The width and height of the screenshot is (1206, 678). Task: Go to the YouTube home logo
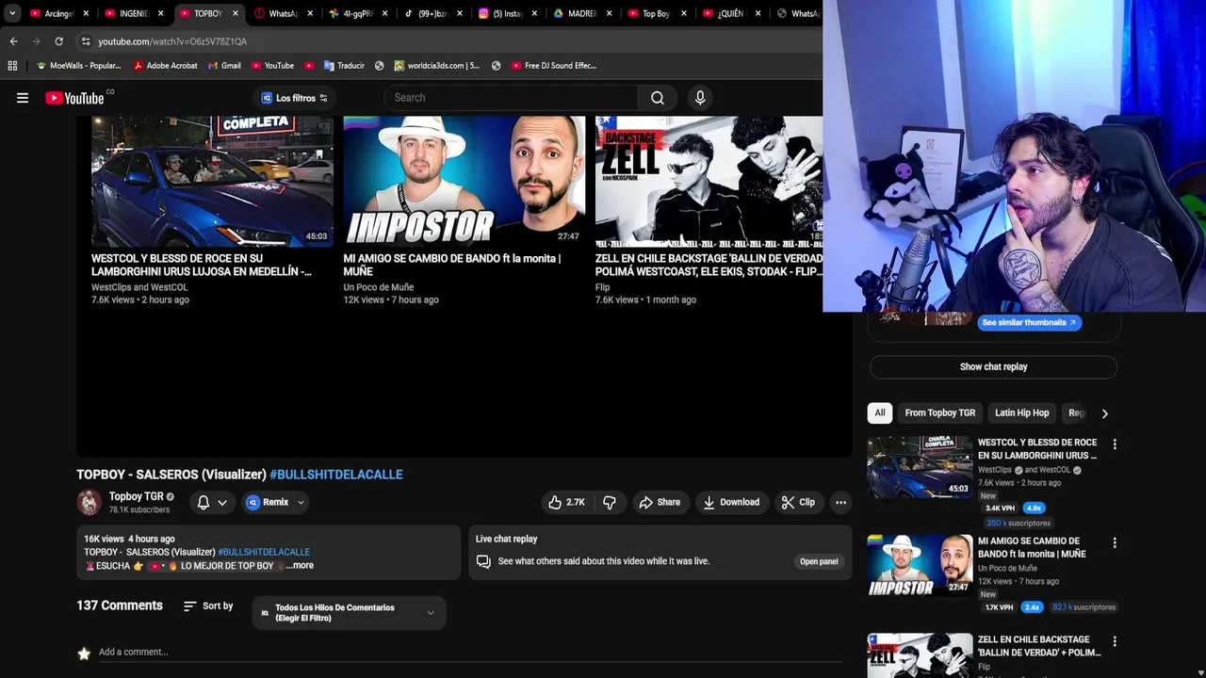pos(74,98)
